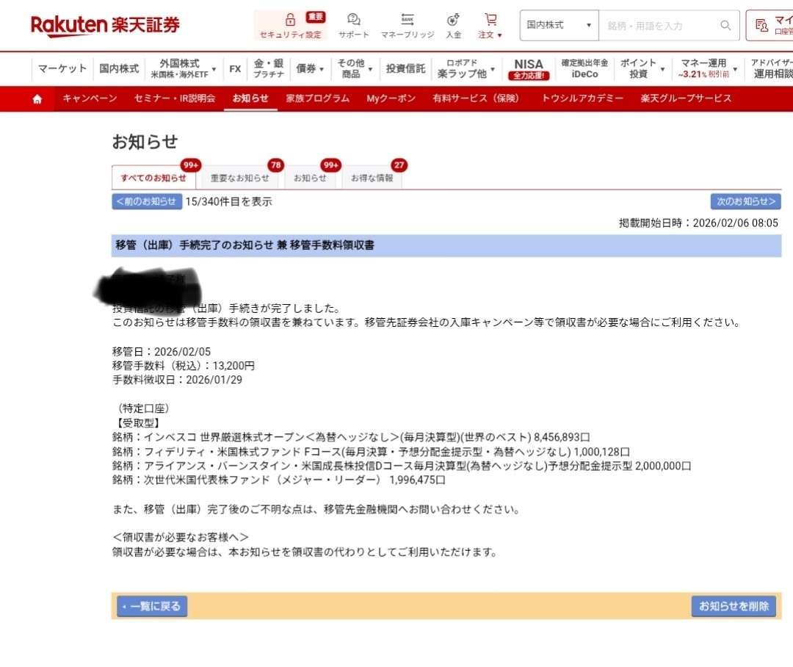Click the 次世代米国代表株ファンド line

click(x=279, y=480)
